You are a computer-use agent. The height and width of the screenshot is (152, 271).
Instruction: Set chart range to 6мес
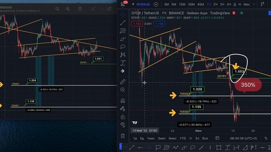172,138
